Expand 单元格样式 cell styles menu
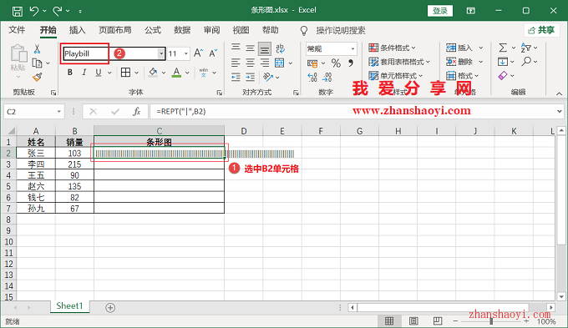The height and width of the screenshot is (328, 568). [x=396, y=76]
